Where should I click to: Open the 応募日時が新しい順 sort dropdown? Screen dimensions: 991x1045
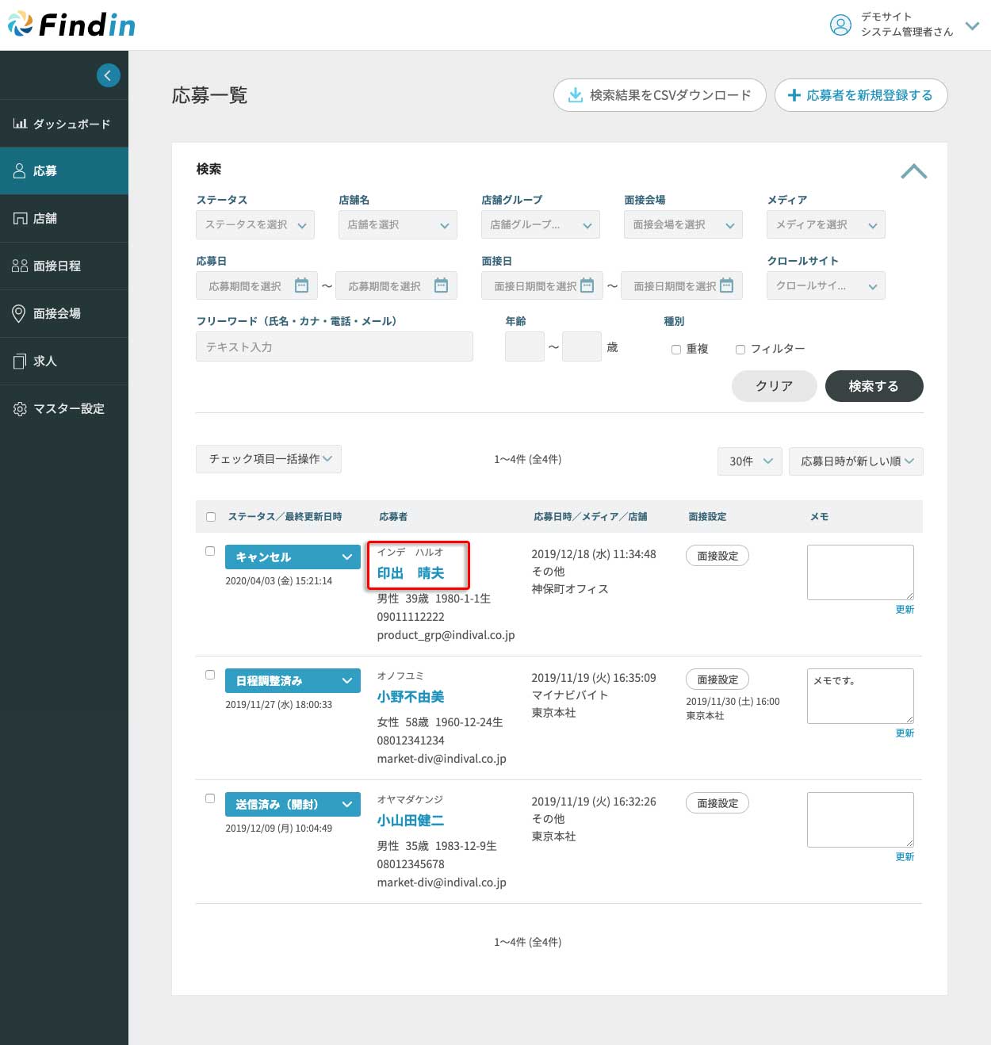[855, 461]
